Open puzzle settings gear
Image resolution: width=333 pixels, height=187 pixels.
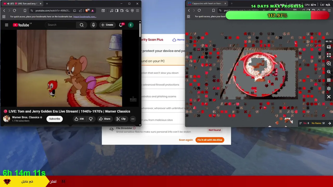[329, 89]
